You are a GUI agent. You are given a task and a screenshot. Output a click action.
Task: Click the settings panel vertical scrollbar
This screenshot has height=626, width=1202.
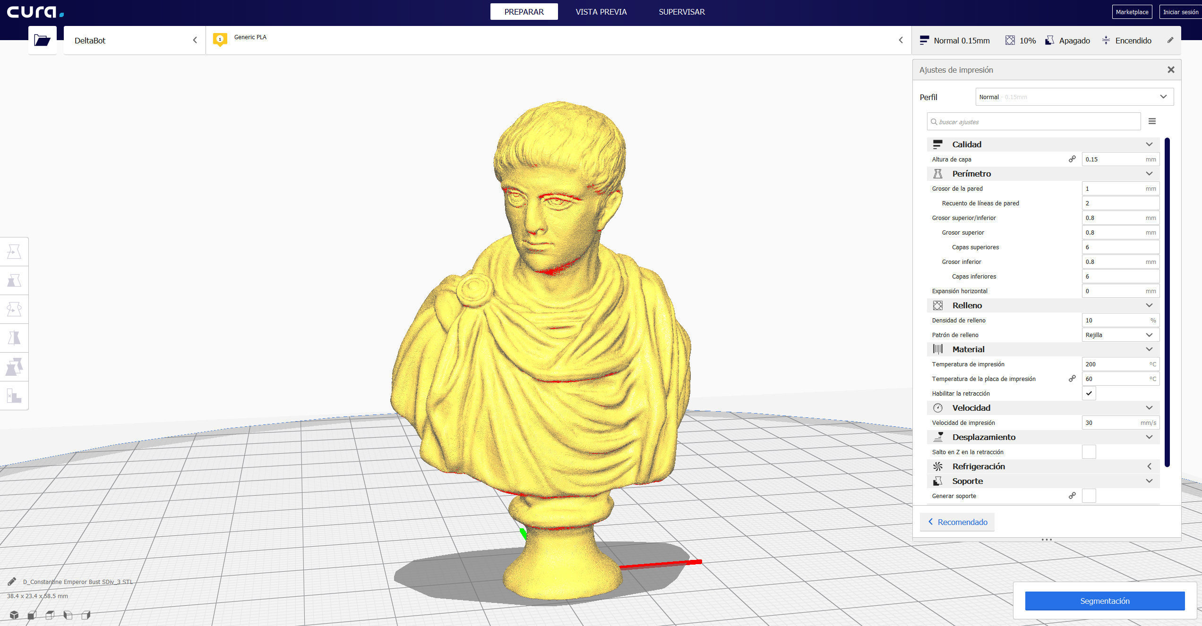point(1167,302)
